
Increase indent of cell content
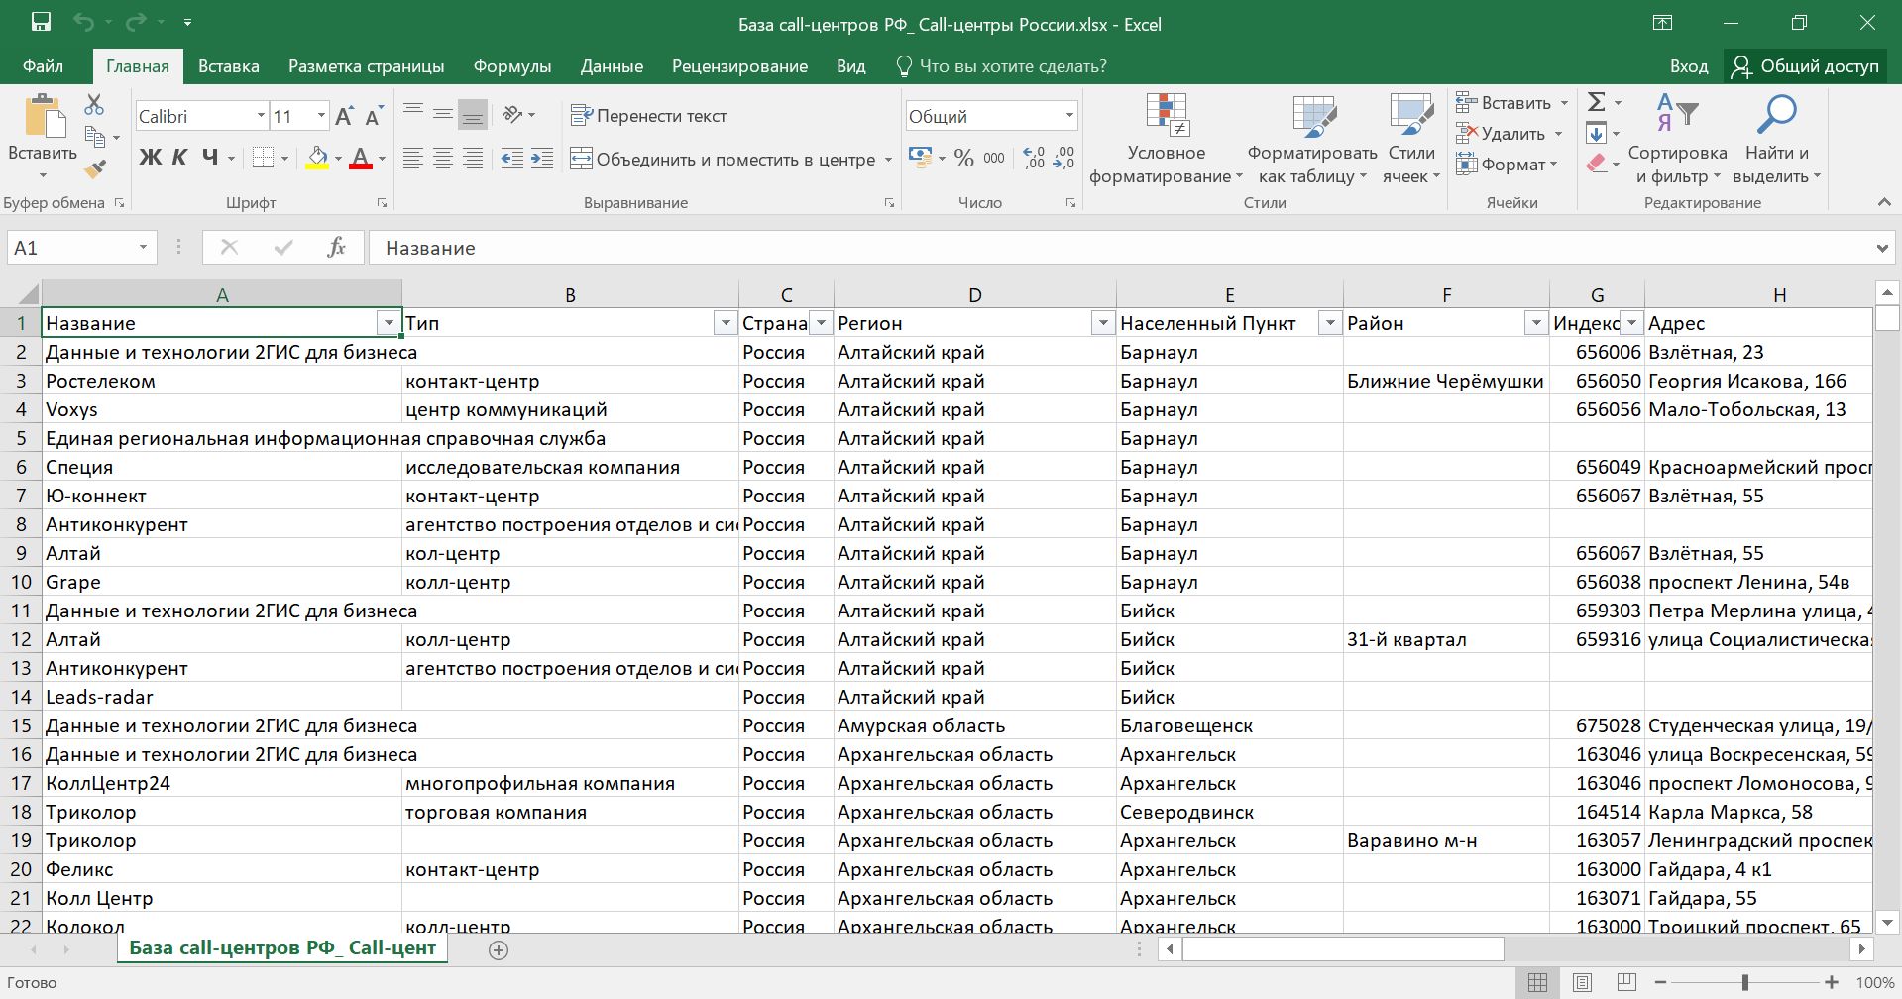[x=542, y=159]
